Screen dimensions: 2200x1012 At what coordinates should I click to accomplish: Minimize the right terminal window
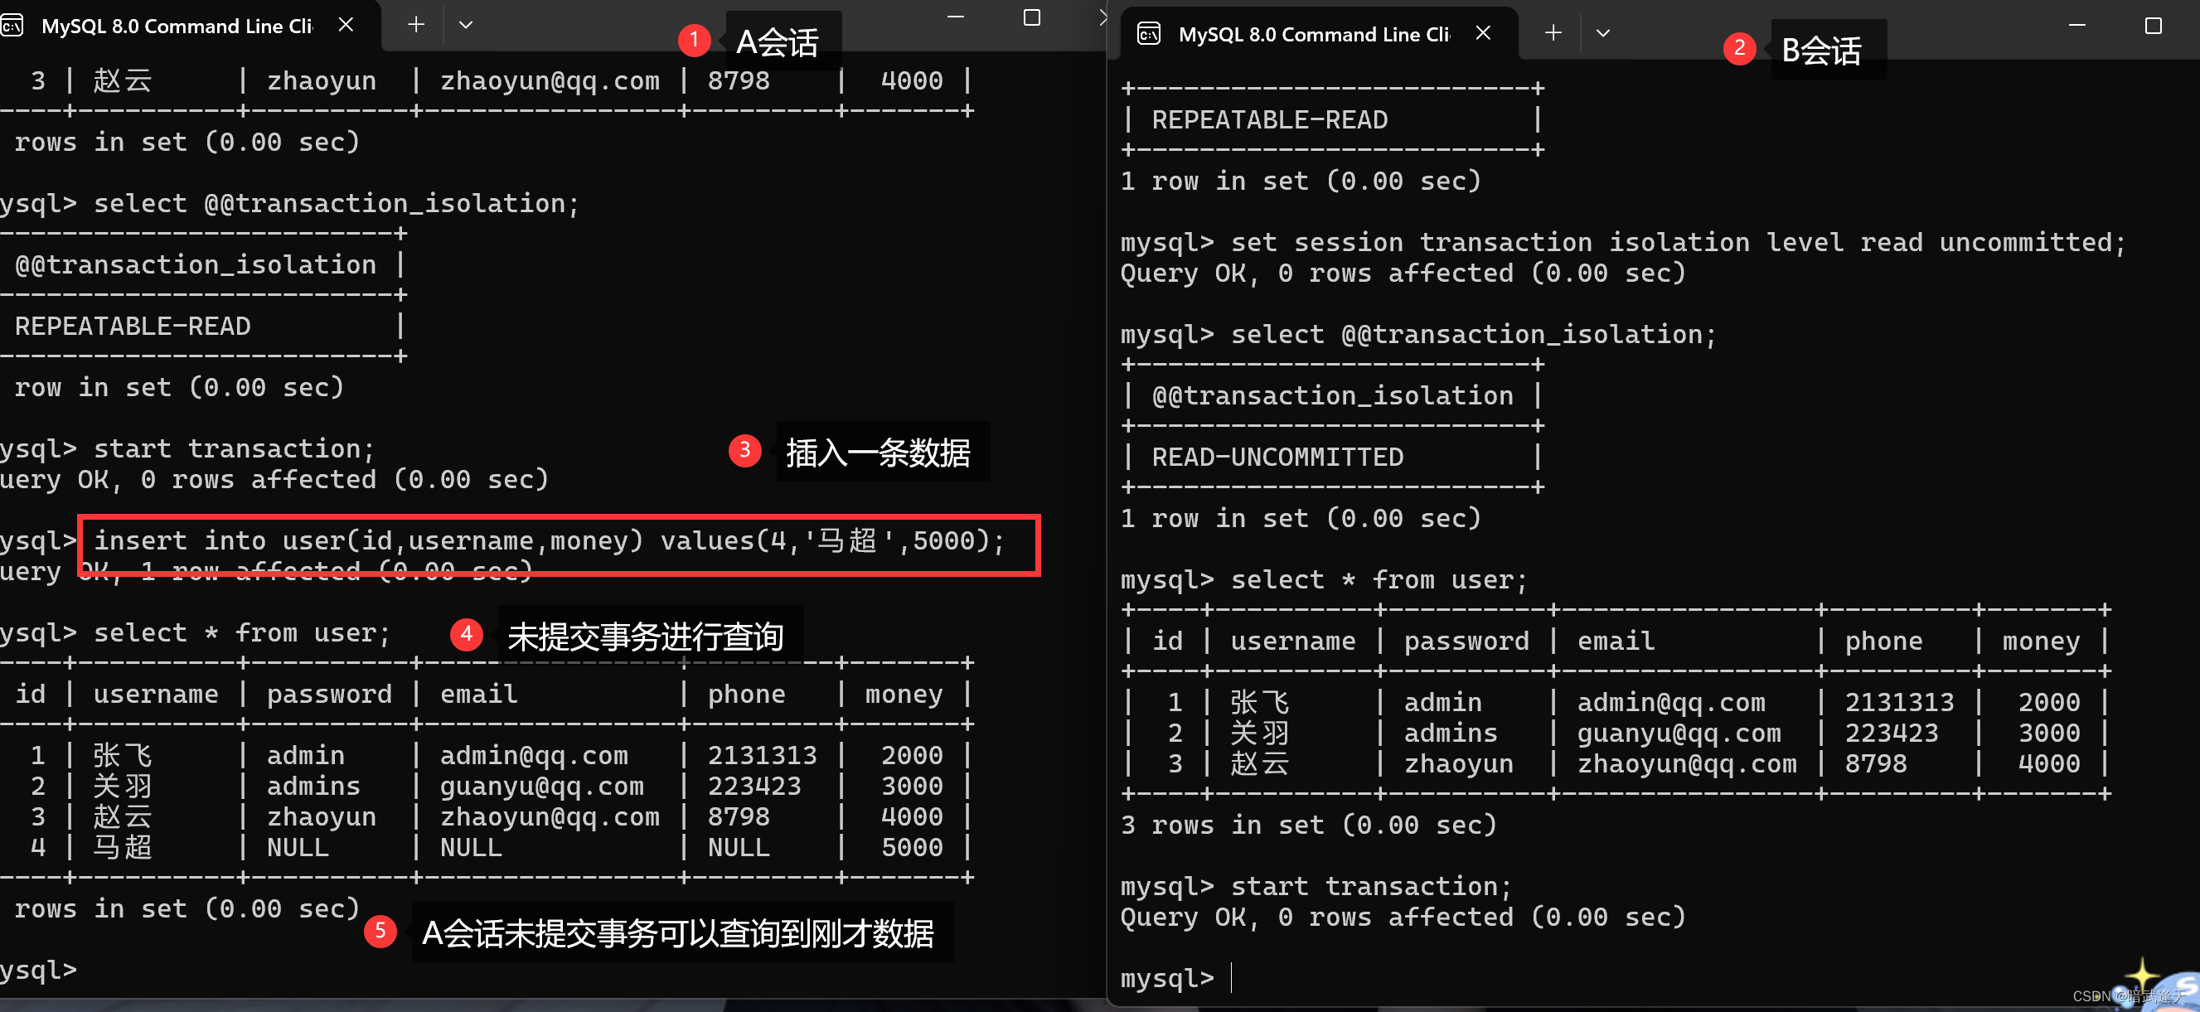pyautogui.click(x=2077, y=26)
